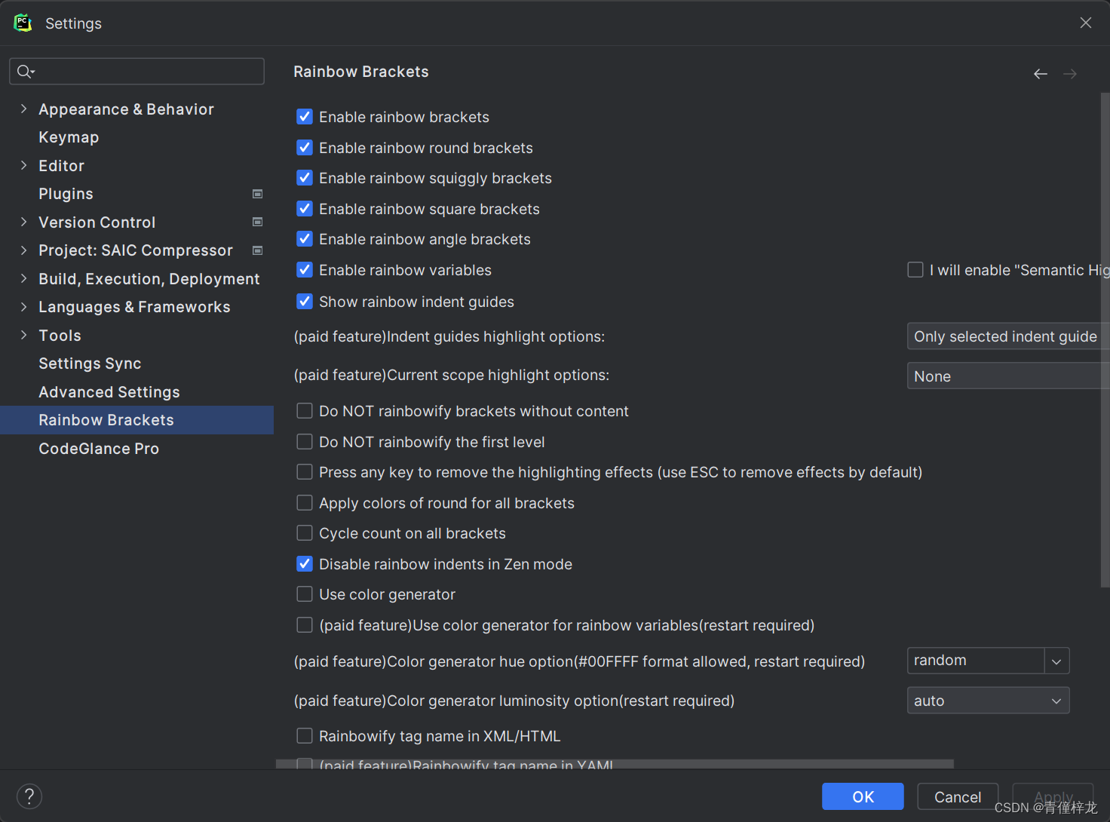This screenshot has width=1110, height=822.
Task: Click the icon beside Project: SAIC Compressor
Action: point(257,250)
